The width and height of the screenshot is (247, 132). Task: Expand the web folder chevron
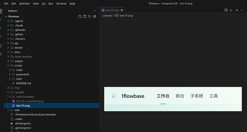pos(8,110)
